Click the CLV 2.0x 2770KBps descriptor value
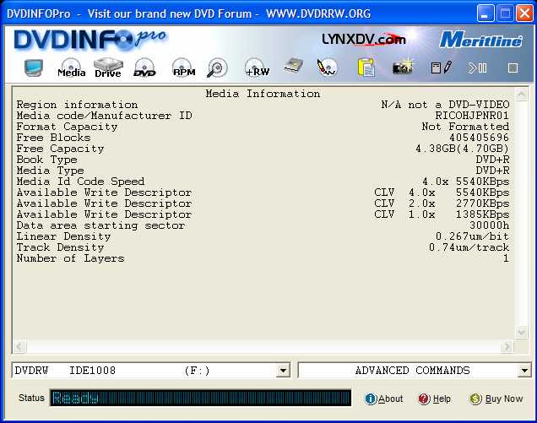This screenshot has width=537, height=423. click(x=442, y=203)
